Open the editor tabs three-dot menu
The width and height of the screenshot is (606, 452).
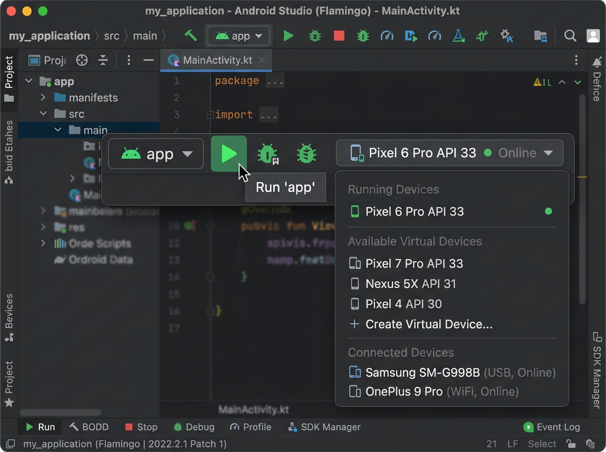point(576,61)
